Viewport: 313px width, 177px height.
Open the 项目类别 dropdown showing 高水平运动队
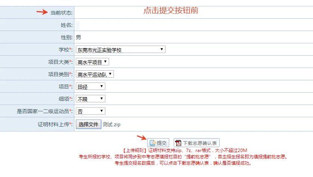(x=95, y=74)
